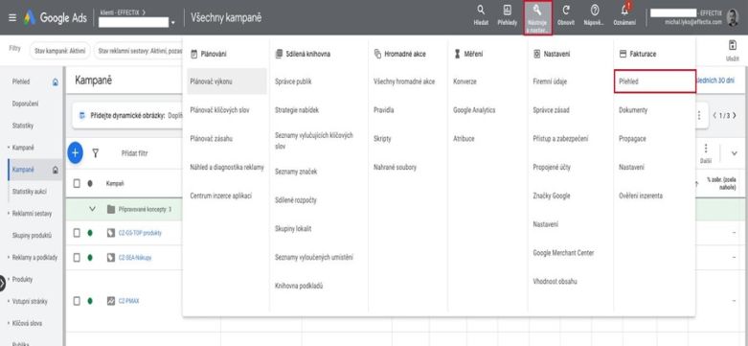Open Plánovač klíčových slov
Image resolution: width=748 pixels, height=346 pixels.
(219, 110)
